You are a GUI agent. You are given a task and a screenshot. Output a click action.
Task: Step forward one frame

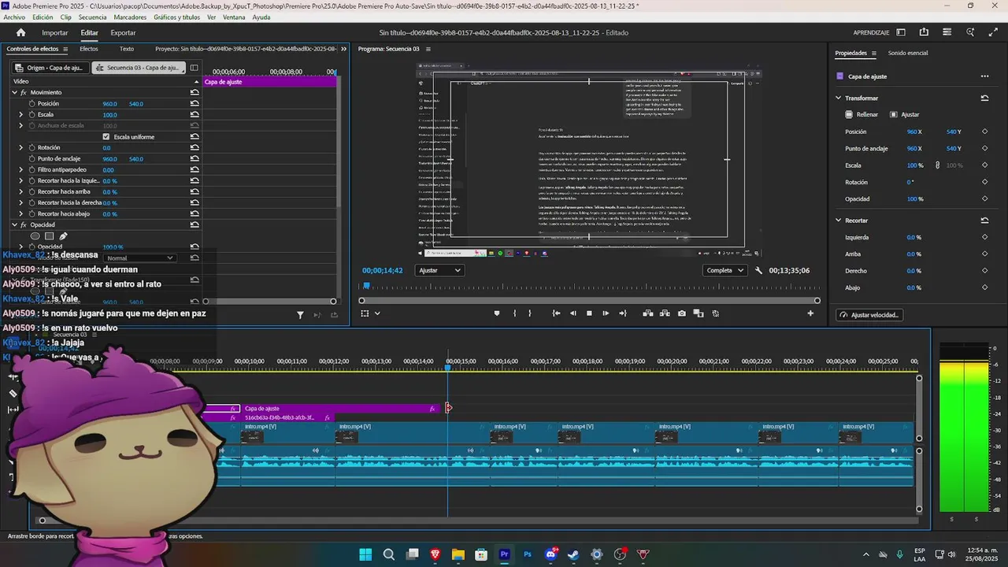point(606,313)
